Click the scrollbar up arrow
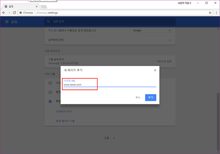This screenshot has height=154, width=220. tap(218, 29)
